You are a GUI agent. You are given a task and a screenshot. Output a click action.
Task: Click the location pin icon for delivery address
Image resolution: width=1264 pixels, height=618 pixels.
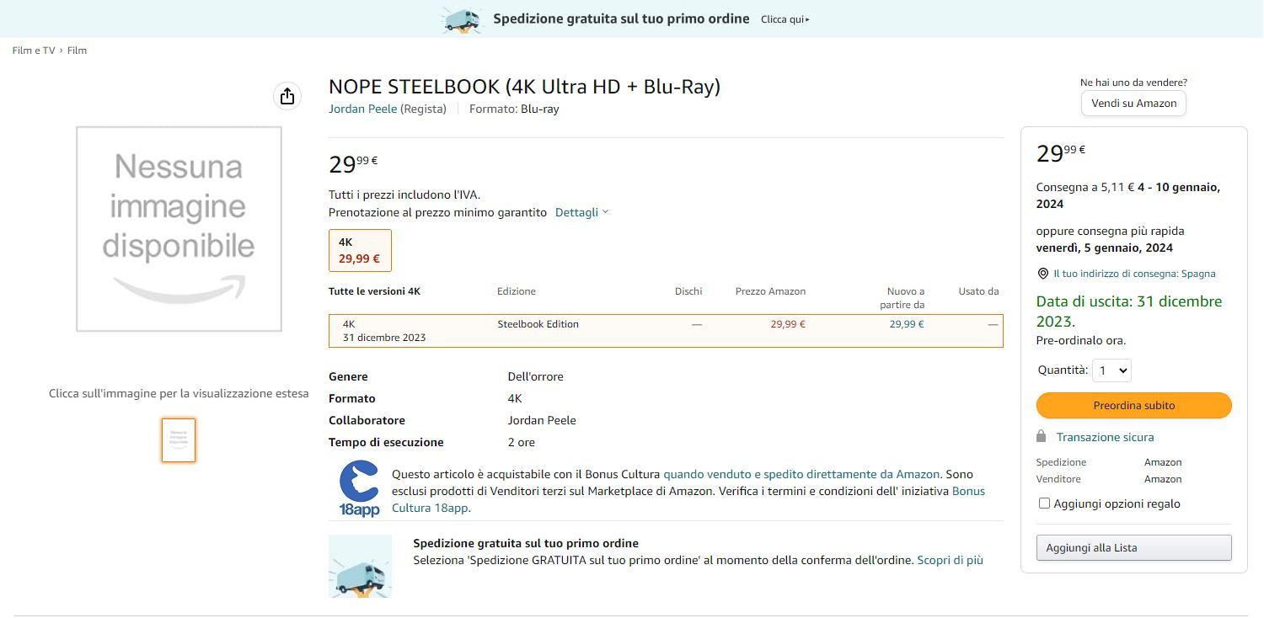tap(1043, 274)
